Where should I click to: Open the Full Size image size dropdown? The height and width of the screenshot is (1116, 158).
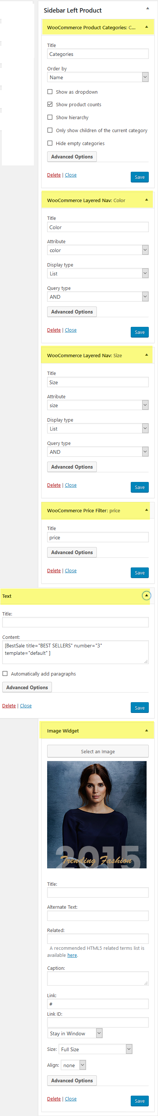[96, 1049]
